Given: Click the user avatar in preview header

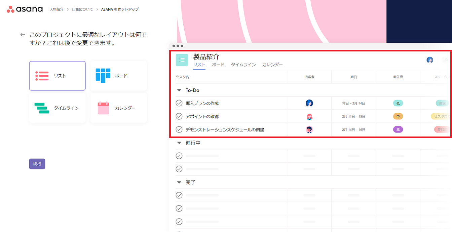Looking at the screenshot, I should 430,60.
